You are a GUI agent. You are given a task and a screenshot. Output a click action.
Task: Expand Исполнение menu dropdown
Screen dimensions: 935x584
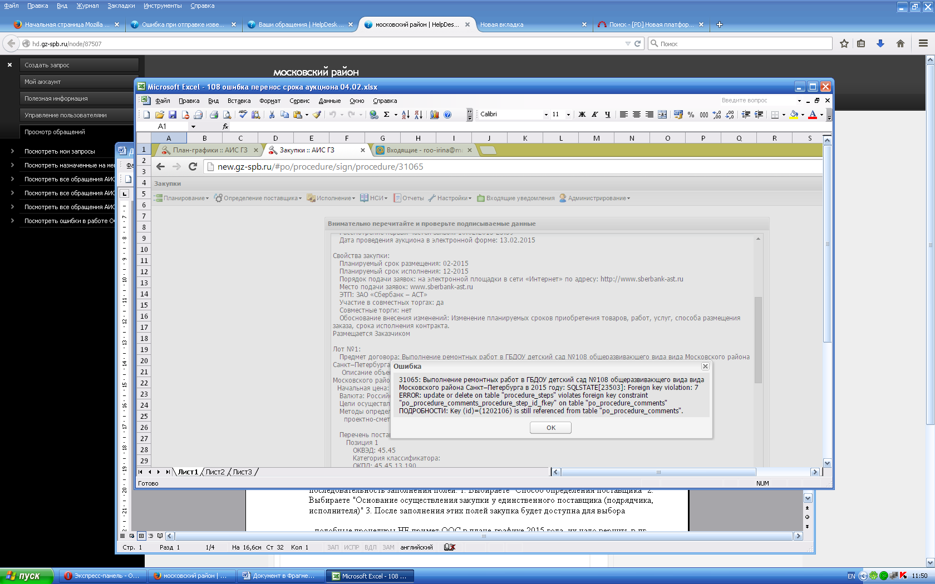tap(331, 198)
